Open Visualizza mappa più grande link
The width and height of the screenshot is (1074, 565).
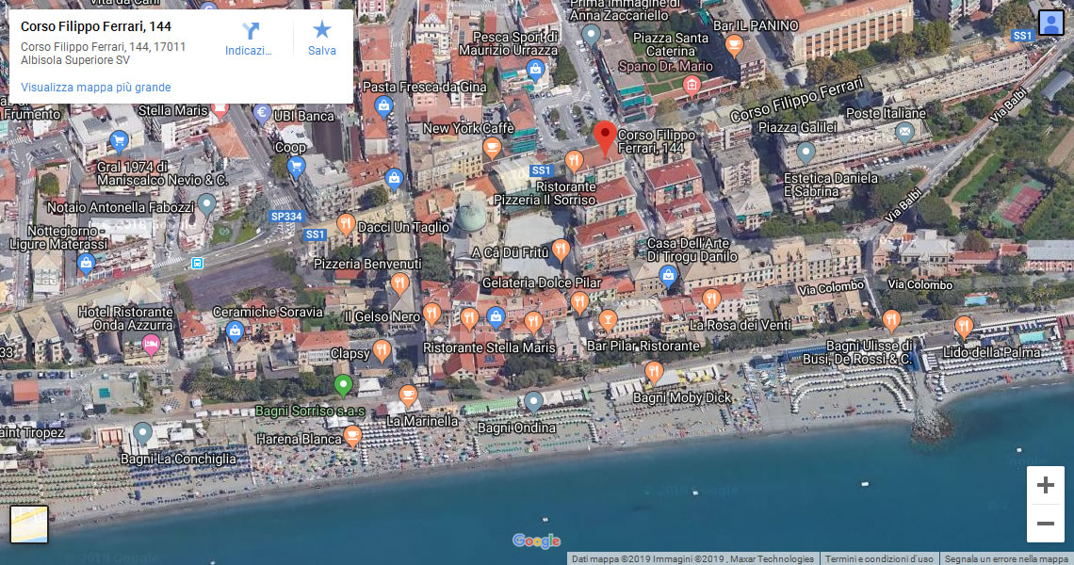(x=96, y=87)
